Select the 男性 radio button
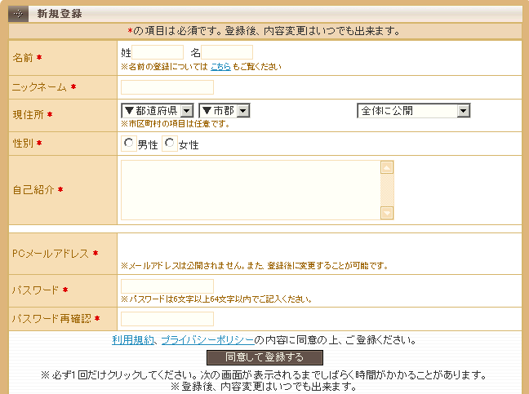The image size is (529, 394). pyautogui.click(x=129, y=144)
